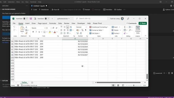Open the Delete cells dropdown
The image size is (174, 98).
(120, 30)
